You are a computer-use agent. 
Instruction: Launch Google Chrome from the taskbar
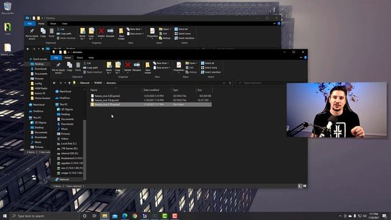[x=135, y=216]
